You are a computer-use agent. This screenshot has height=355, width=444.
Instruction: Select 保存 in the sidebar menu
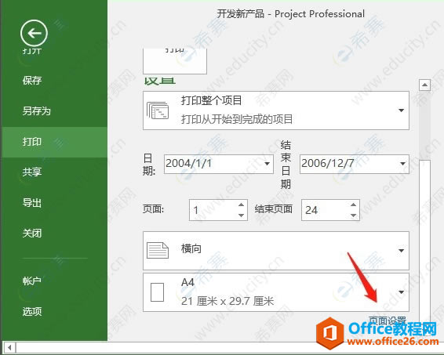point(32,81)
